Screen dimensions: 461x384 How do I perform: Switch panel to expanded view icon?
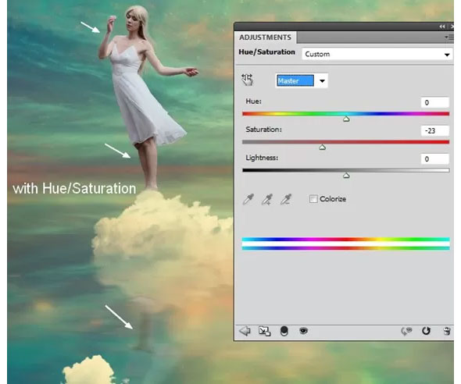tap(264, 331)
